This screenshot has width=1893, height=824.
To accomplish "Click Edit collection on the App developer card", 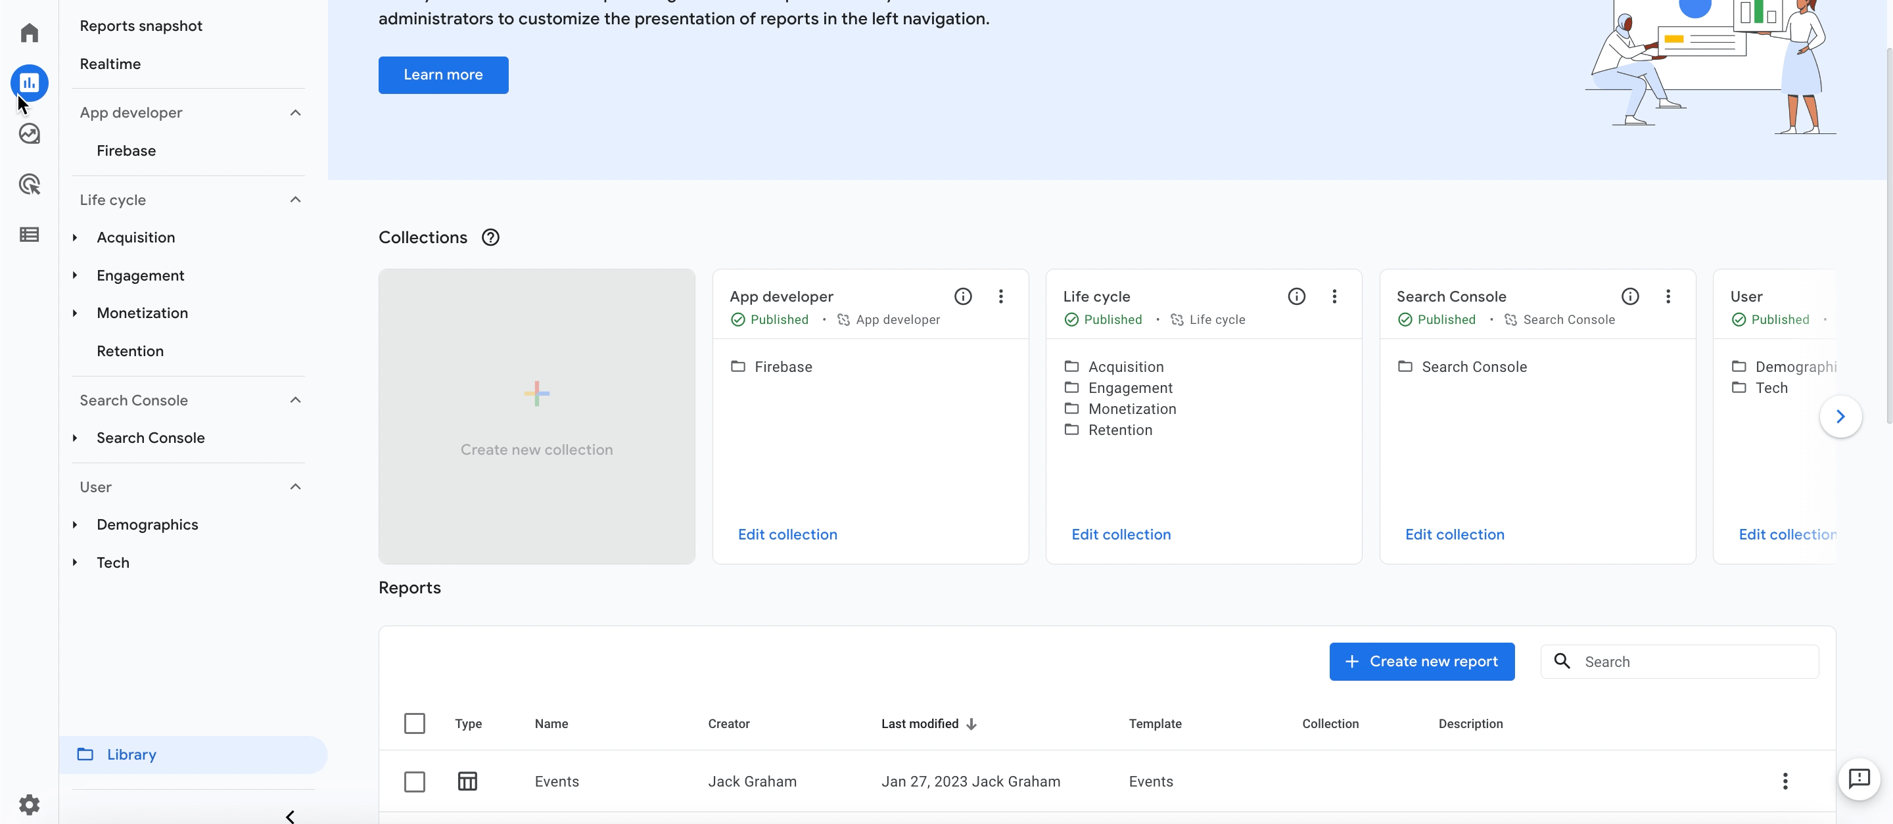I will (787, 535).
